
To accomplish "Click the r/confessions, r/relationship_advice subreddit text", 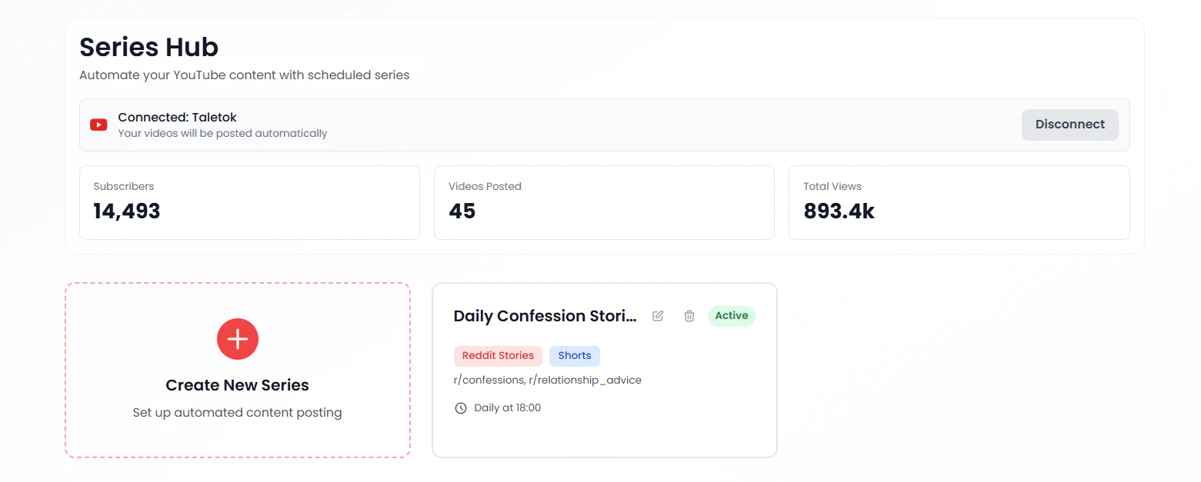I will (x=547, y=380).
